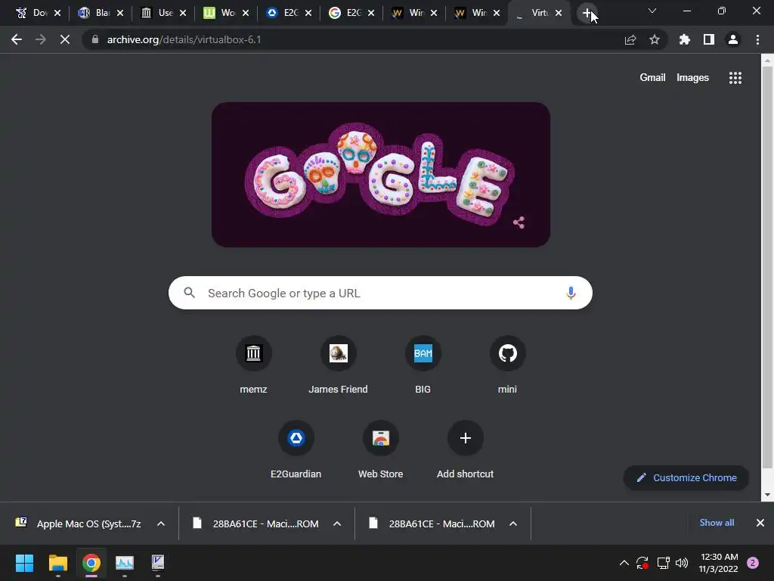Viewport: 774px width, 581px height.
Task: Switch to the Use tab
Action: [x=162, y=13]
